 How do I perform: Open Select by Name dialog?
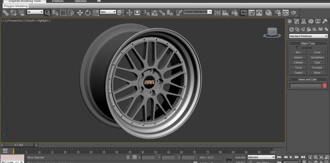pyautogui.click(x=55, y=12)
